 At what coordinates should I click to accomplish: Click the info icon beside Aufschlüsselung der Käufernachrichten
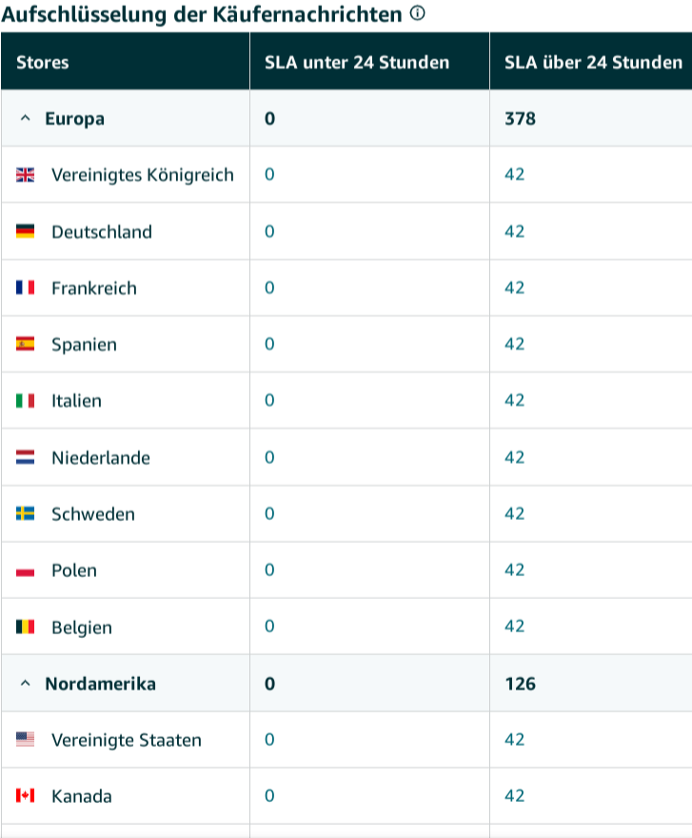tap(417, 13)
